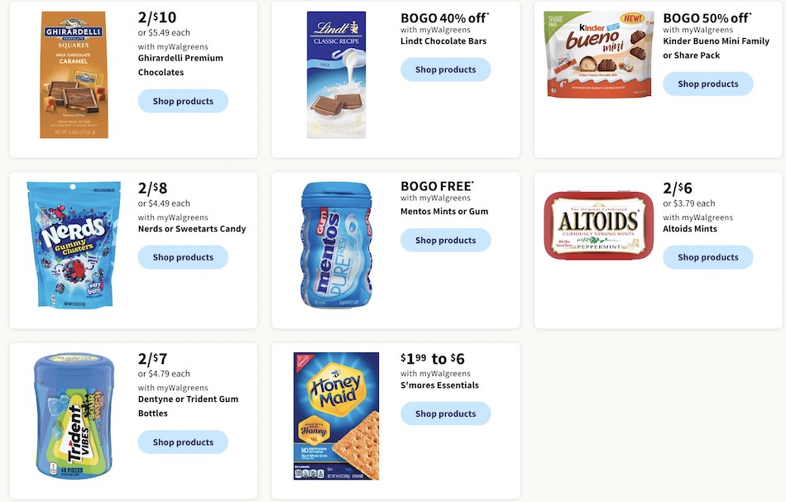Shop products for S'mores Essentials
This screenshot has height=502, width=786.
[x=445, y=414]
